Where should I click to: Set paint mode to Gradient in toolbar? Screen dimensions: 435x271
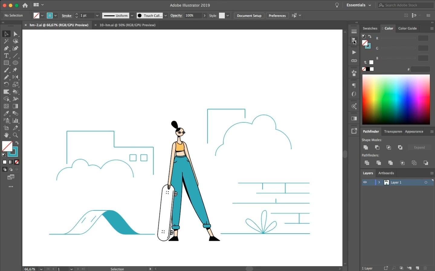[11, 162]
